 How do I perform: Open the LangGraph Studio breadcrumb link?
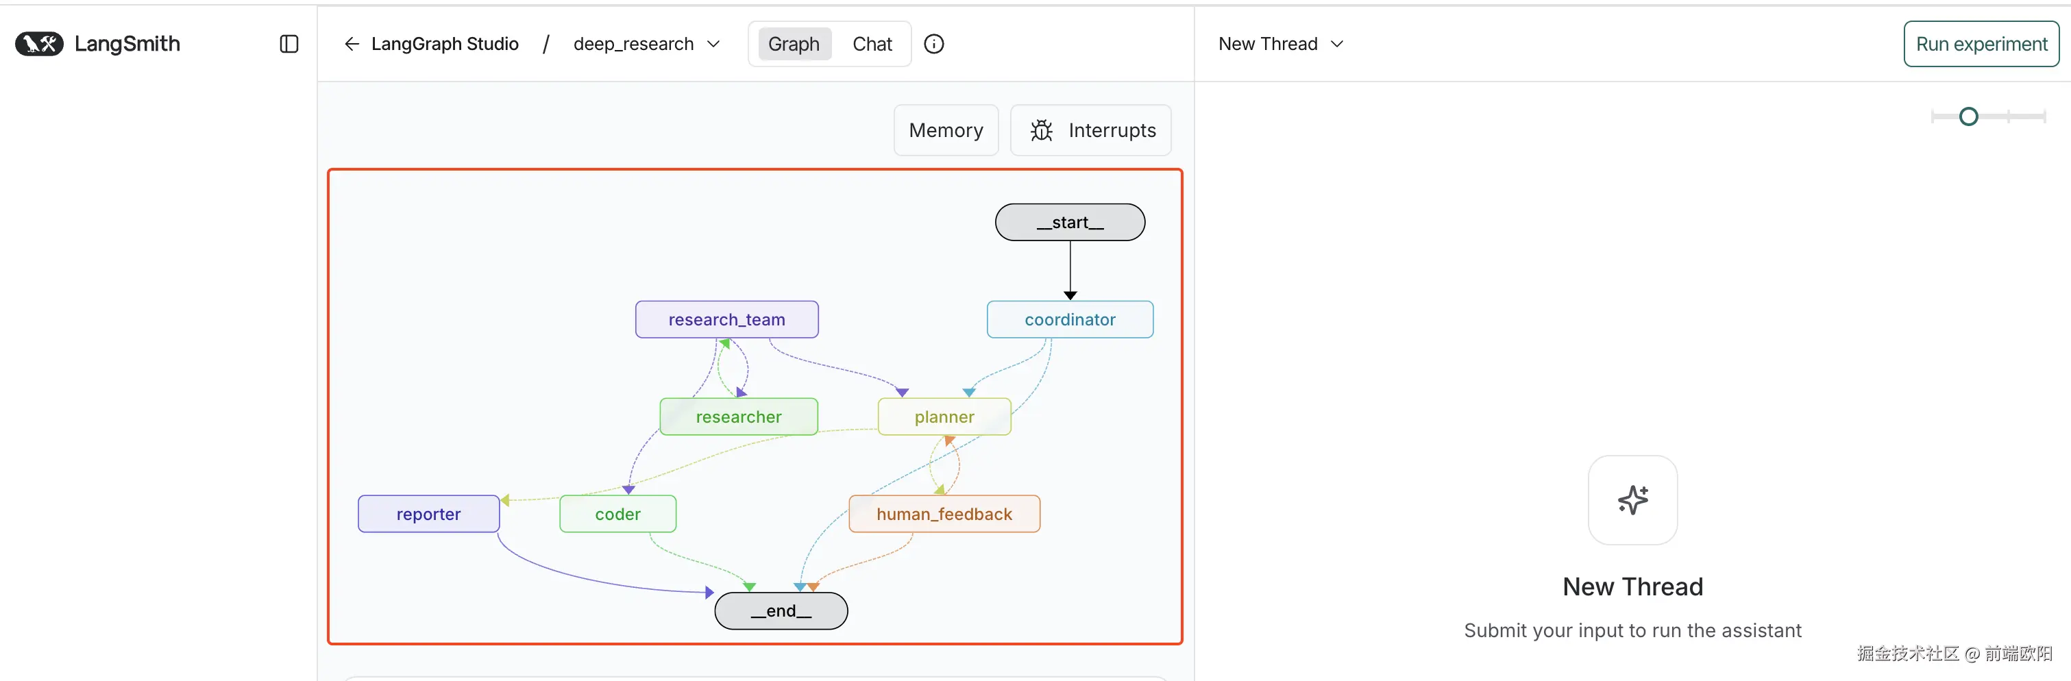pos(445,45)
